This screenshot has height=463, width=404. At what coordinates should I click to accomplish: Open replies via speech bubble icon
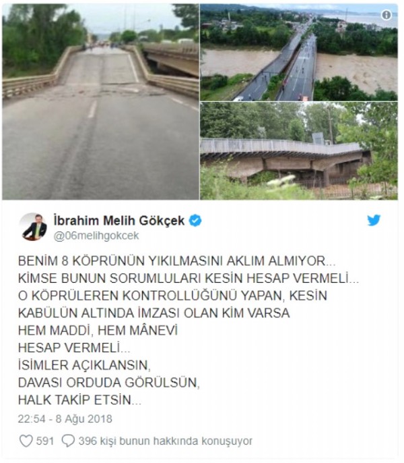click(x=68, y=441)
